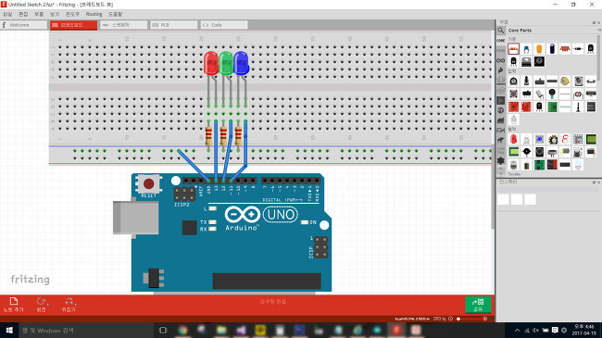Select the dark blue electrolytic capacitor part

[x=552, y=49]
